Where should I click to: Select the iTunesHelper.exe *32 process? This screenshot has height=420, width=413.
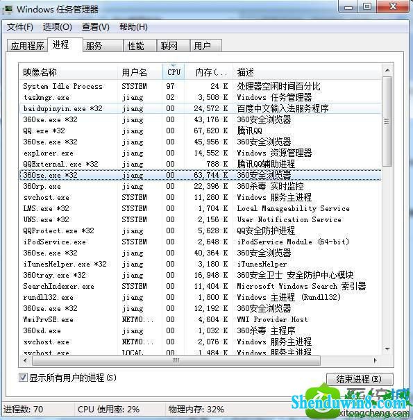(x=200, y=264)
